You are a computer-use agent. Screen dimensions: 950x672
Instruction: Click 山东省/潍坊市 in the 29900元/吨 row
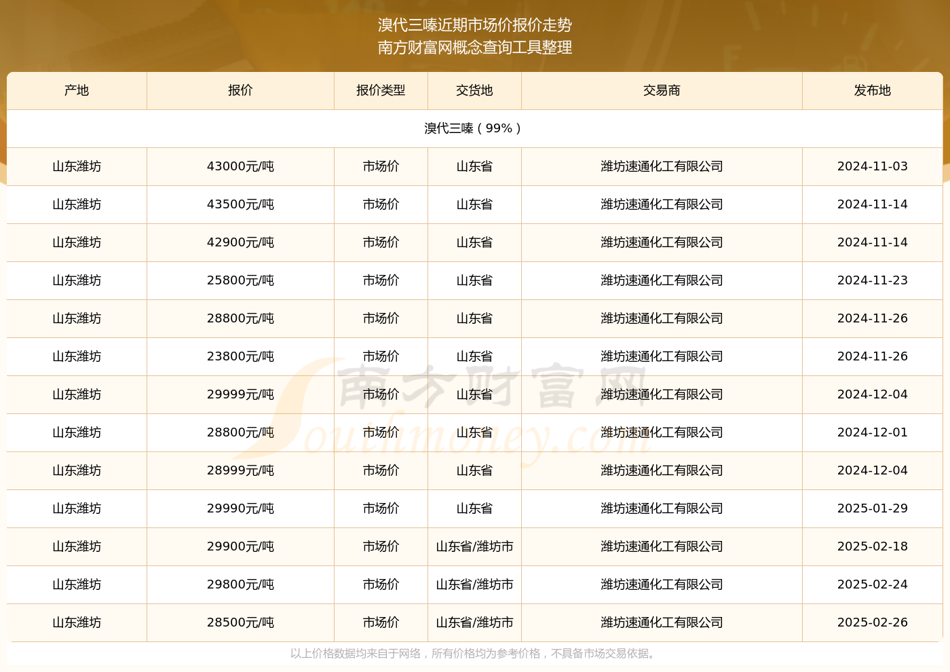click(x=474, y=546)
